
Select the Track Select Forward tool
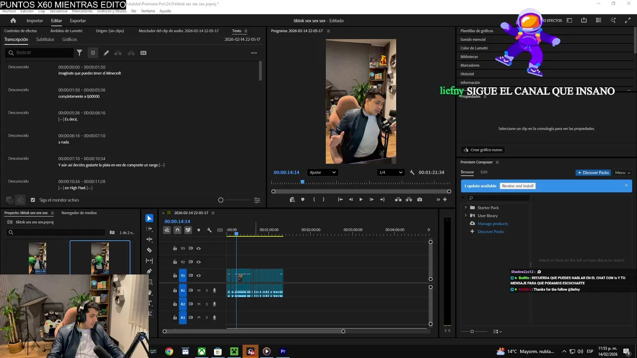click(x=149, y=229)
